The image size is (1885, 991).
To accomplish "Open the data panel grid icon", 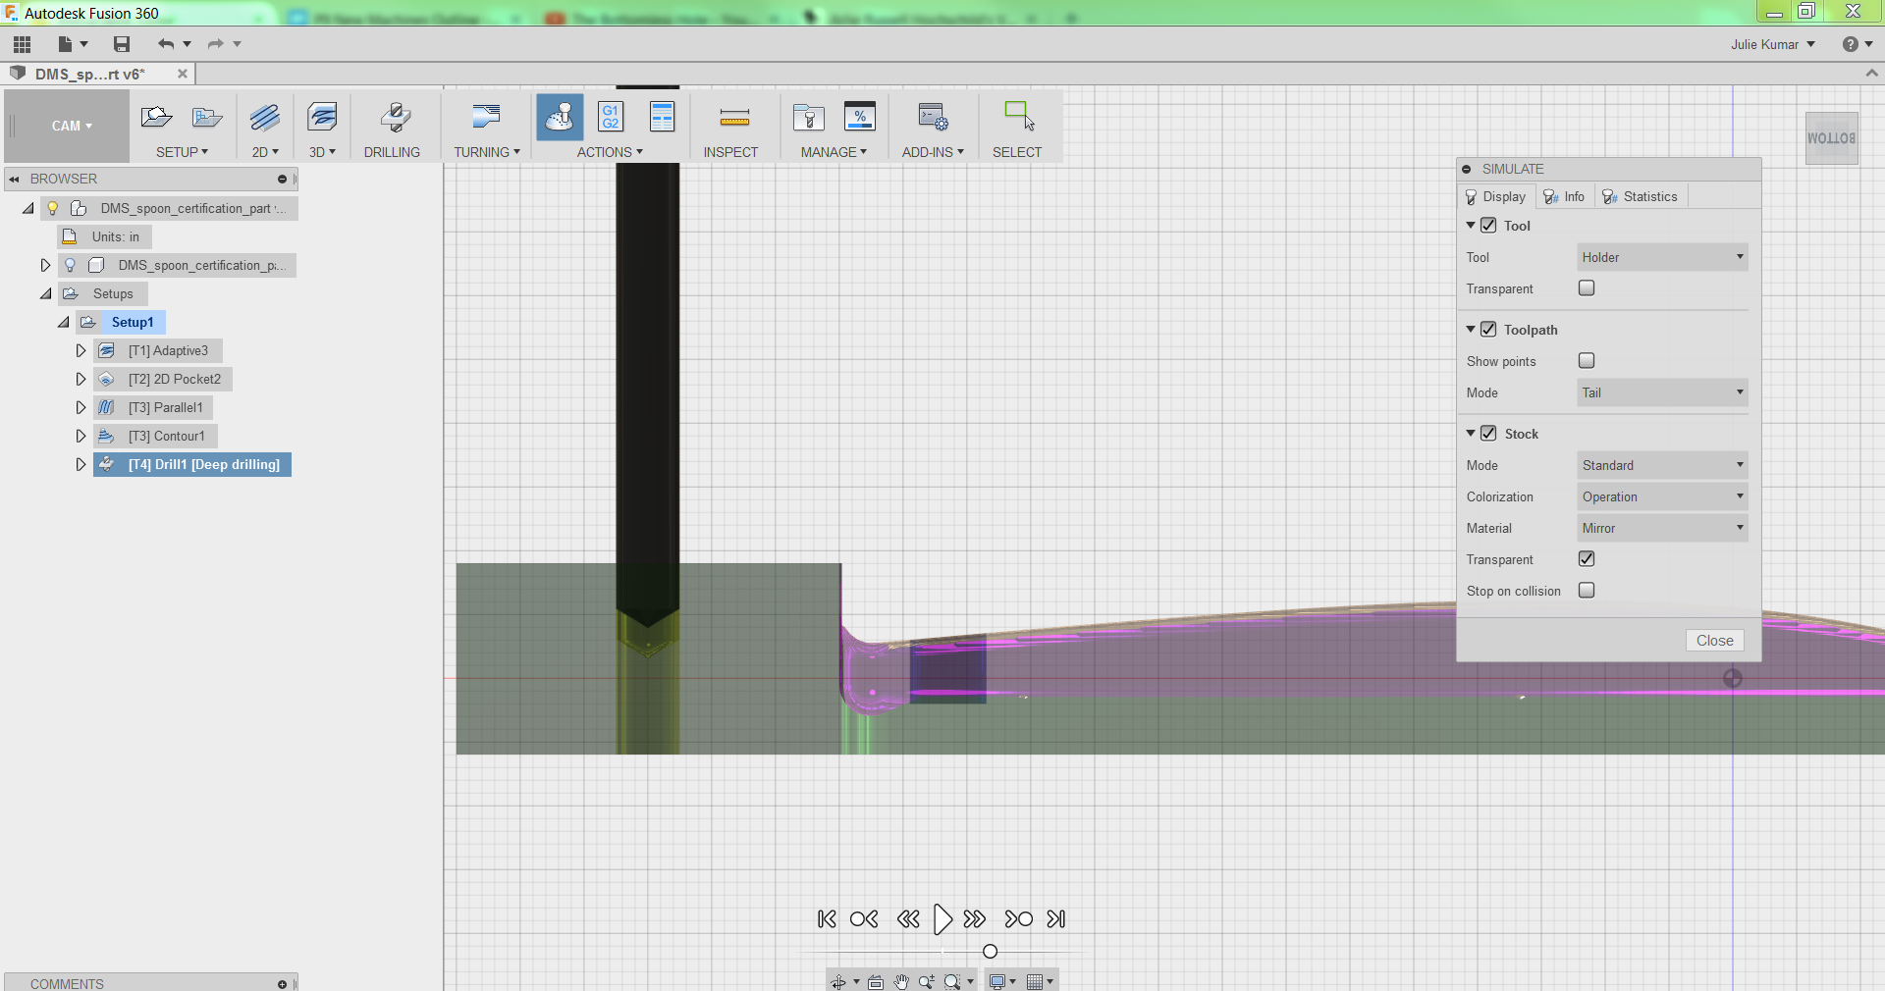I will pos(22,44).
